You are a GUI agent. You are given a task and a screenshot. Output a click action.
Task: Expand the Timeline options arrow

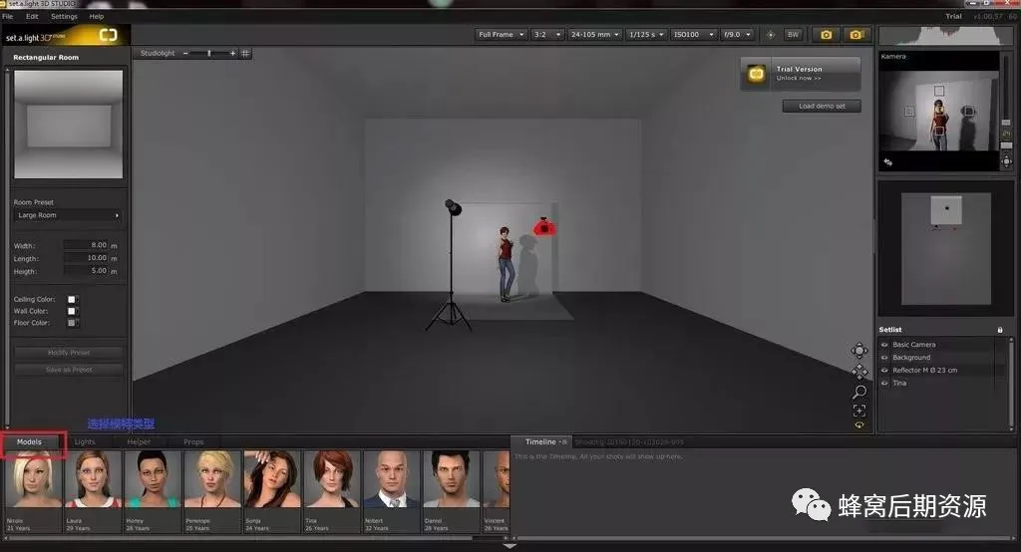564,442
